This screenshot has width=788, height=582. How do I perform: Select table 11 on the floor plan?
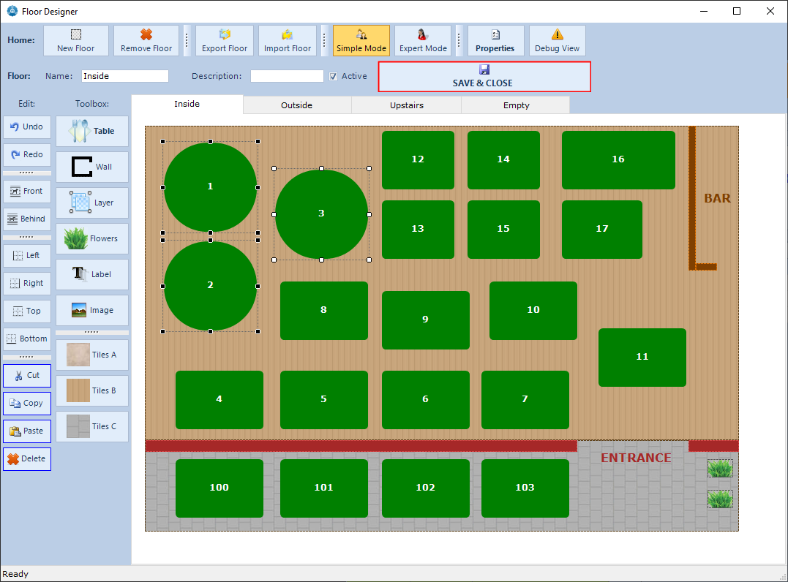tap(642, 357)
